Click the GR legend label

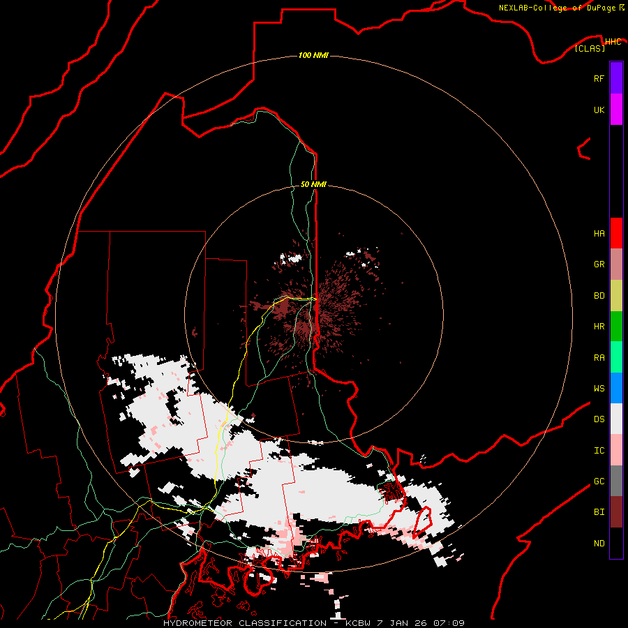[599, 264]
